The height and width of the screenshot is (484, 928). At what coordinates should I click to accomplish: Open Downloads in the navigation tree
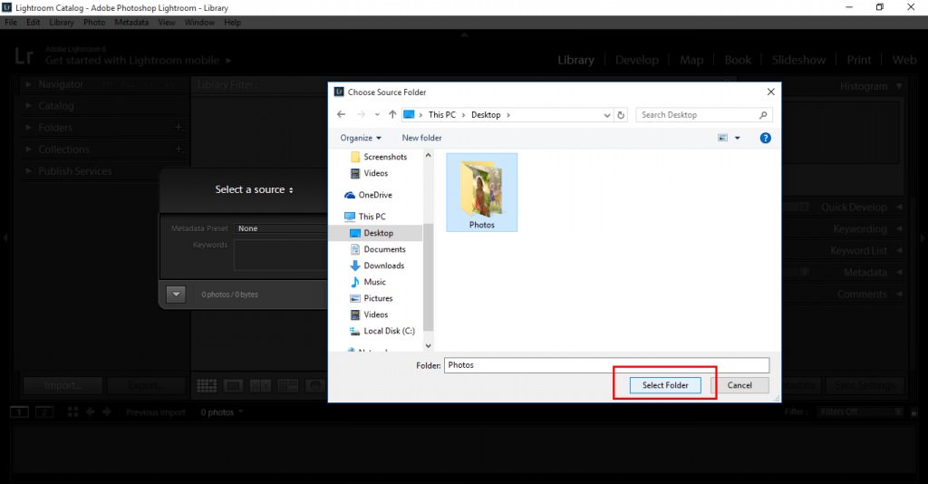384,266
